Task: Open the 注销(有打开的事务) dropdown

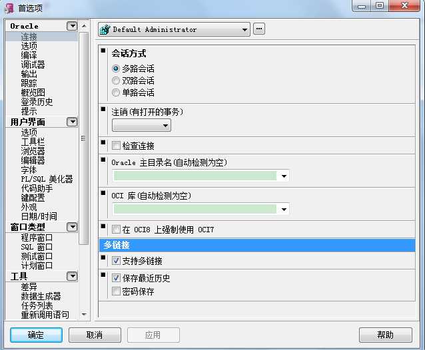Action: (141, 125)
